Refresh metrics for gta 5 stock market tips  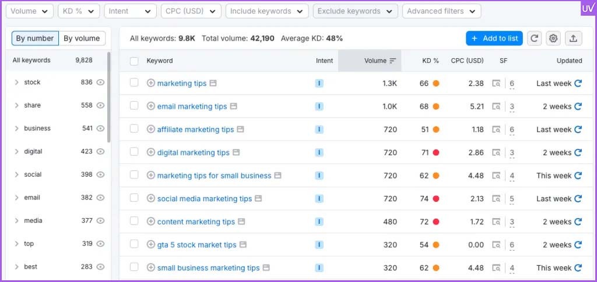point(578,245)
